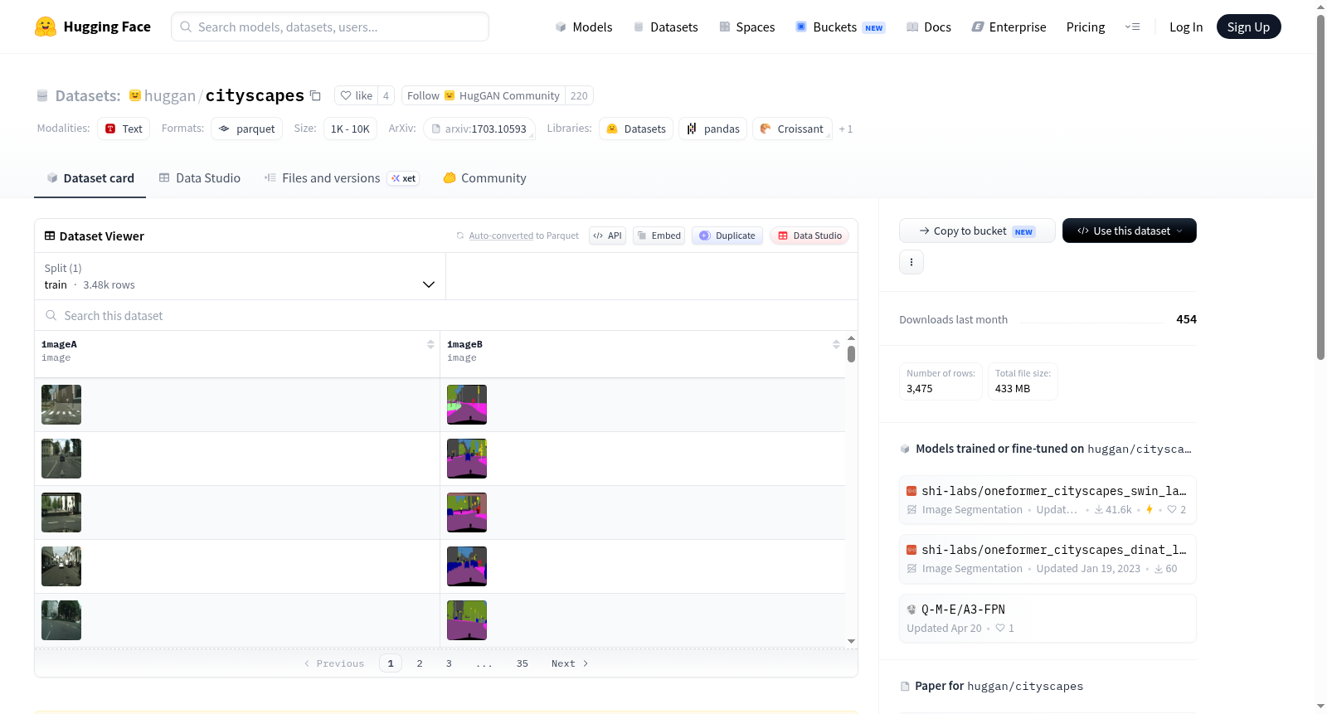This screenshot has width=1327, height=714.
Task: Like the cityscapes dataset
Action: pos(356,95)
